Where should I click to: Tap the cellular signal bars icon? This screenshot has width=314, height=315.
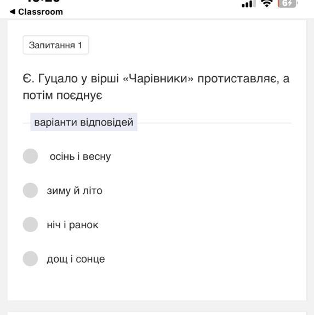(x=249, y=4)
